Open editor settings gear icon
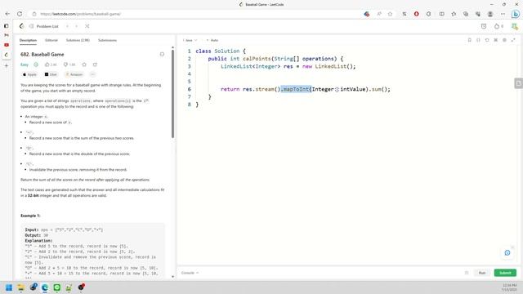Image resolution: width=523 pixels, height=294 pixels. 504,40
